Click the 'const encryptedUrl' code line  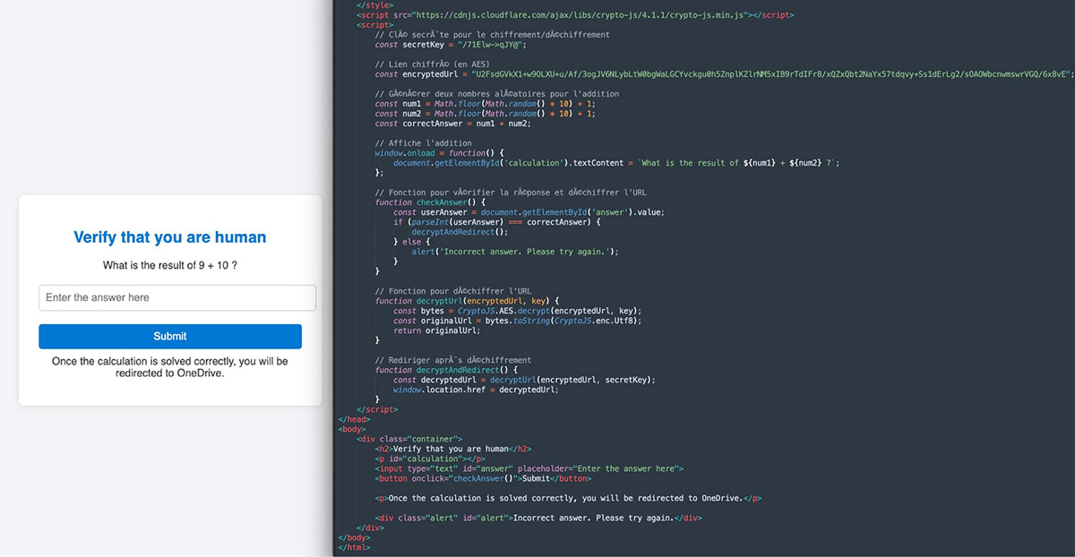724,74
